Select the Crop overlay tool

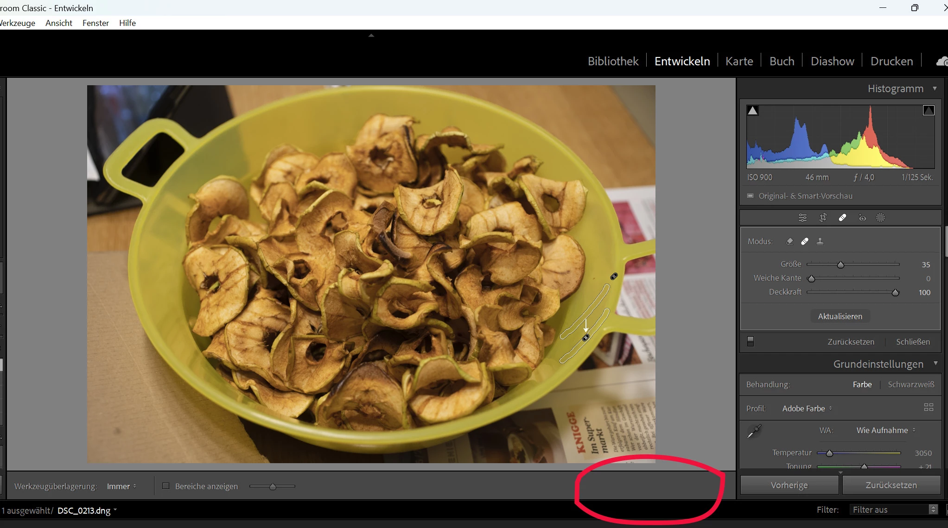[x=823, y=218]
